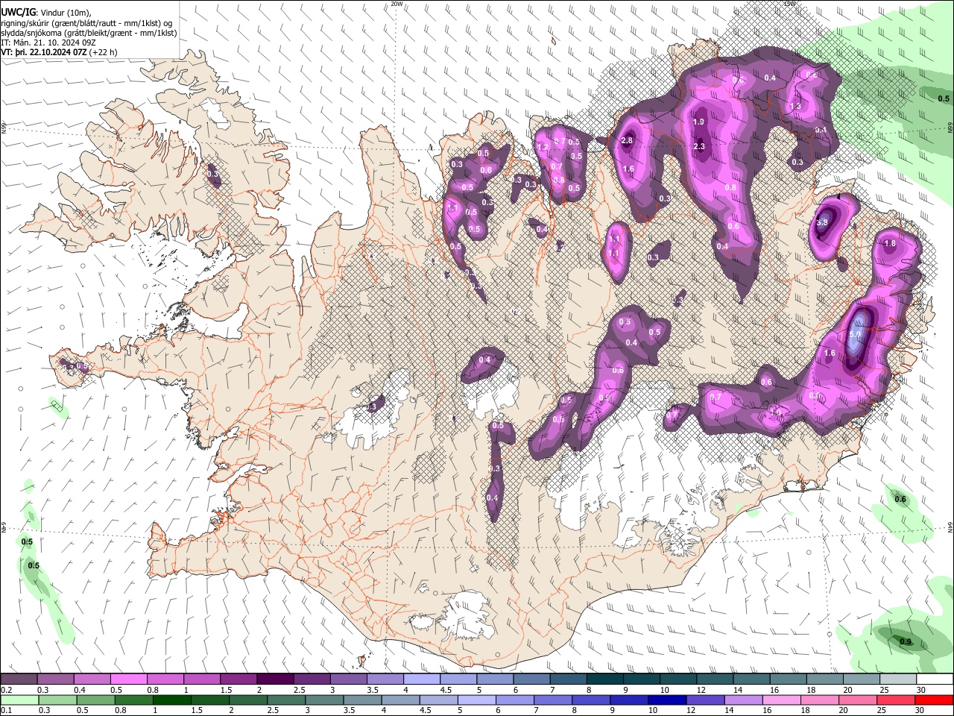The width and height of the screenshot is (954, 716).
Task: Pick the purple snow-scale swatch starting at 0.2
Action: point(19,679)
